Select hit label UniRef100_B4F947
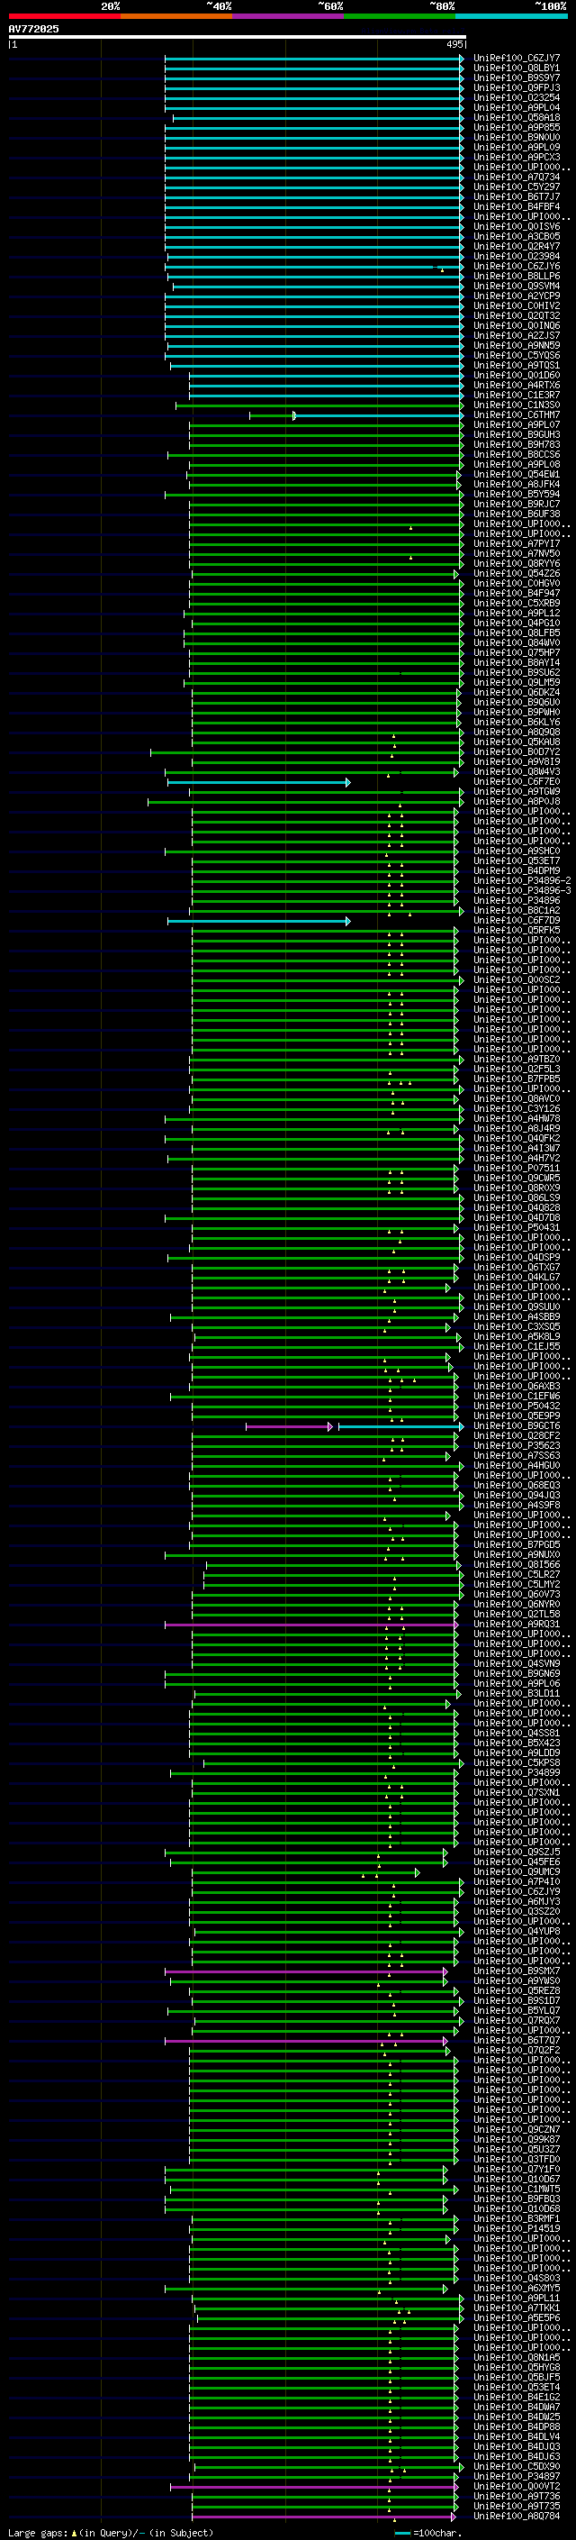Viewport: 576px width, 2540px height. click(x=517, y=594)
